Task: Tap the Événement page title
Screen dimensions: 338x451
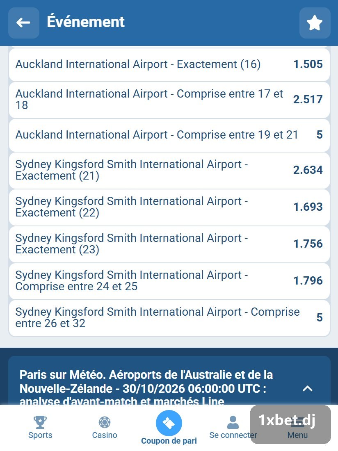Action: pos(86,22)
